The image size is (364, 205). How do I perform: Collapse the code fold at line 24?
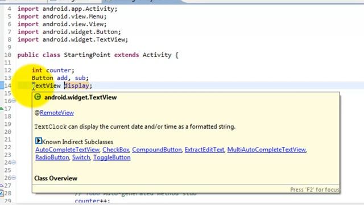14,162
